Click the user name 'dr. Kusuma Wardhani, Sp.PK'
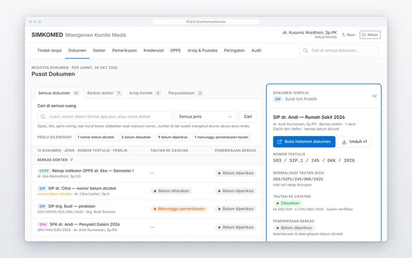Viewport: 412px width, 258px height. click(x=310, y=33)
